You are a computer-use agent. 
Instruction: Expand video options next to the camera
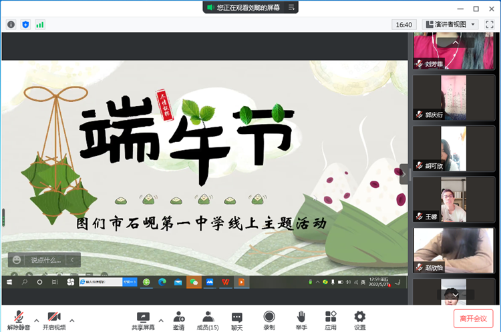pos(72,321)
